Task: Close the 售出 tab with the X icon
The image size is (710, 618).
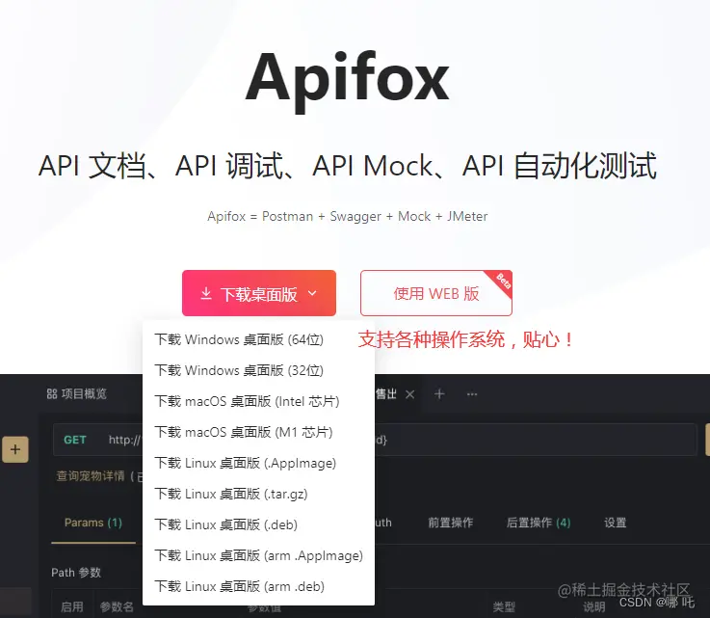Action: click(x=409, y=394)
